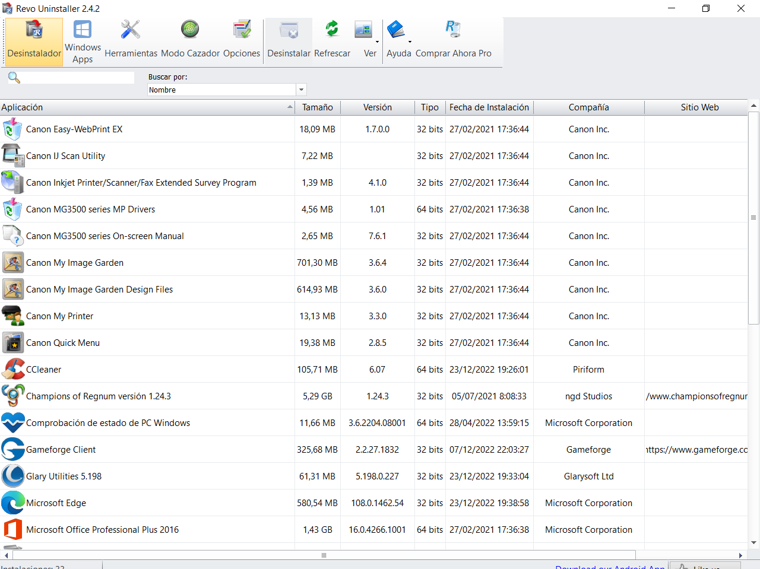Select My Image Garden Design Files icon
The height and width of the screenshot is (569, 760).
click(x=12, y=289)
